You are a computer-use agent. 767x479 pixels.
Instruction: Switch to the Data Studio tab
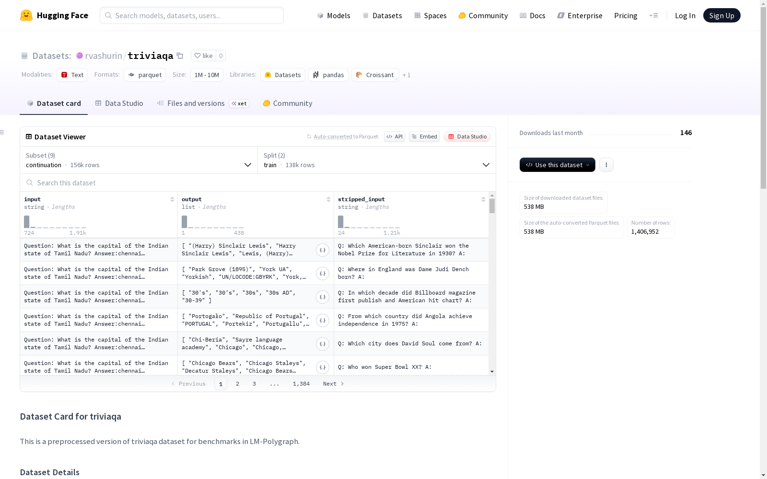coord(119,103)
